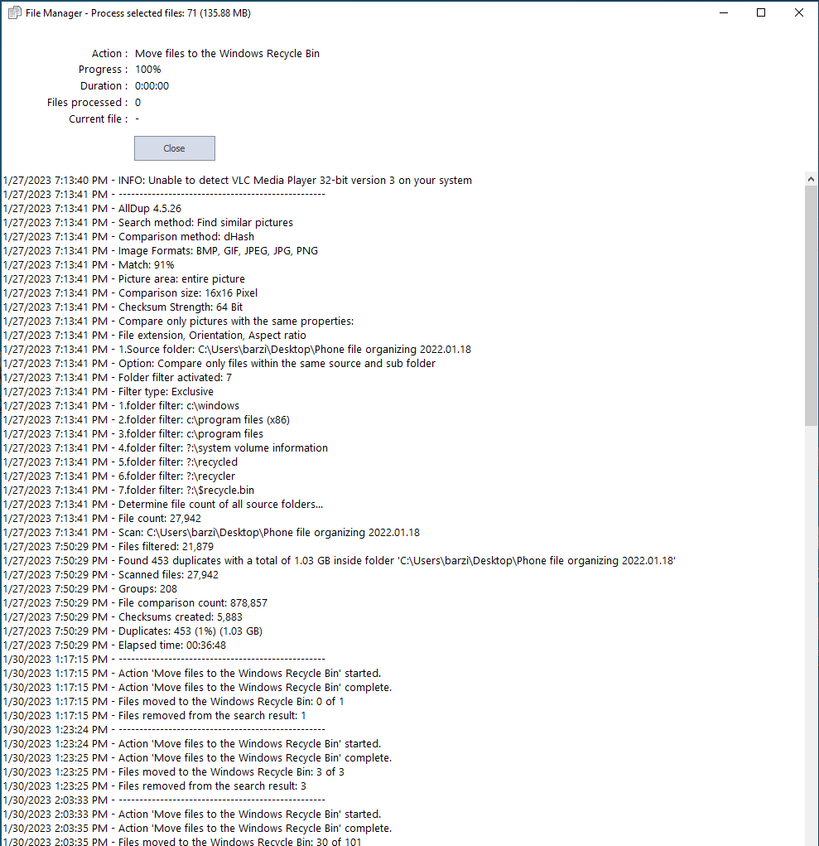Select the 'Match: 91%' log entry
Screen dimensions: 819x846
click(x=146, y=265)
